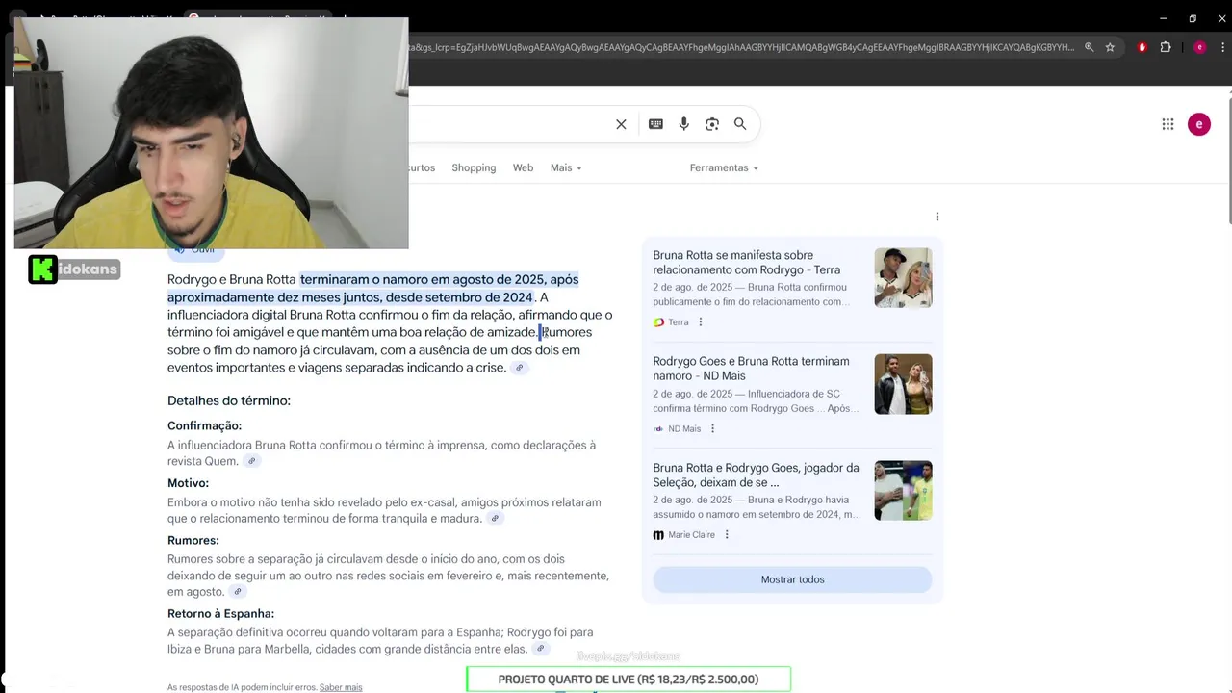Open the AI overview three-dot options
The height and width of the screenshot is (693, 1232).
(937, 217)
